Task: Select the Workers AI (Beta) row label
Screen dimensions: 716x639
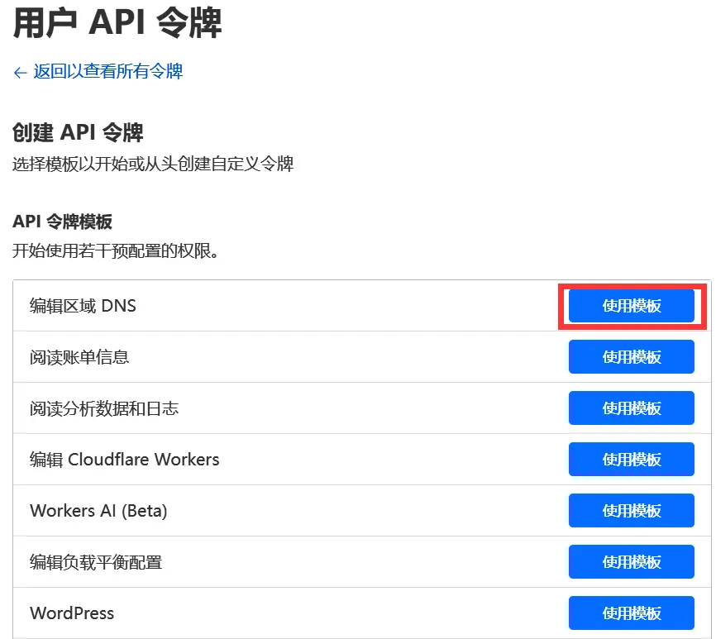Action: 98,511
